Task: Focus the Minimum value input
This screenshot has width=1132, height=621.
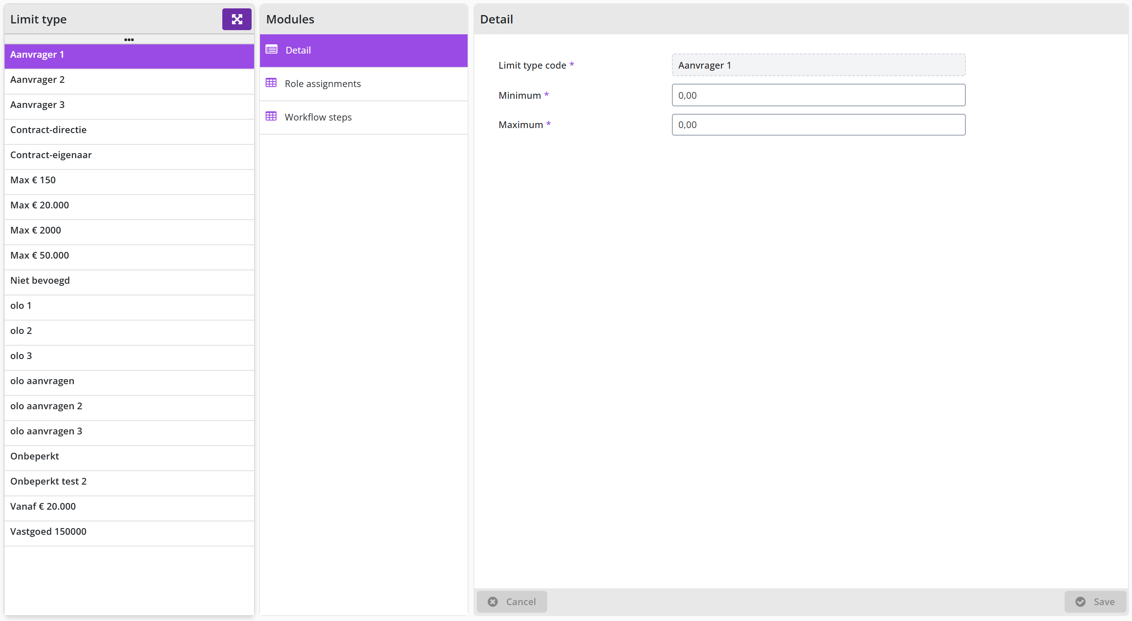Action: pos(818,95)
